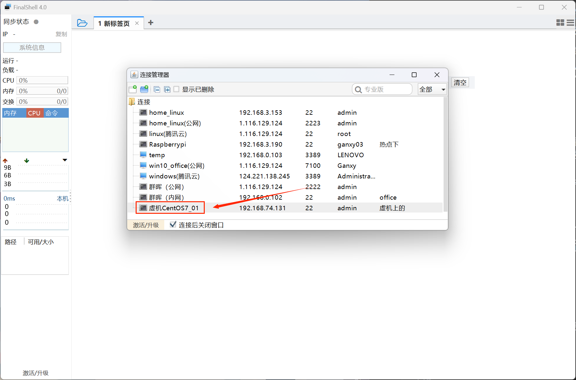This screenshot has width=576, height=380.
Task: Select the 内存 tab in process panel
Action: click(x=14, y=113)
